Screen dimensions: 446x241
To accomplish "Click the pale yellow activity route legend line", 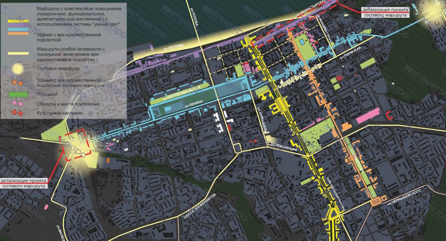I will tap(19, 53).
